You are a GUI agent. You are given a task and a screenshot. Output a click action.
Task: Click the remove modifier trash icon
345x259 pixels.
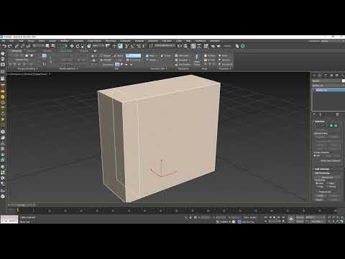[x=337, y=114]
